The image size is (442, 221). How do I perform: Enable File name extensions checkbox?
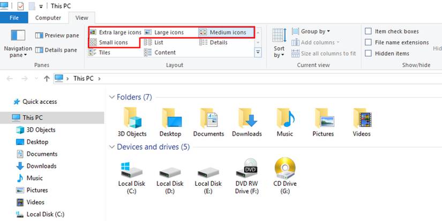coord(368,42)
